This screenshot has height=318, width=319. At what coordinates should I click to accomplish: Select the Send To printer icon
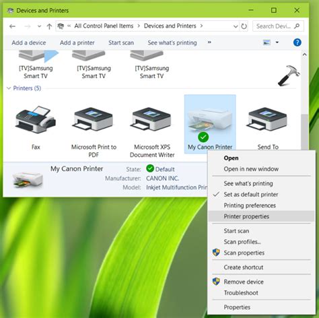point(268,120)
